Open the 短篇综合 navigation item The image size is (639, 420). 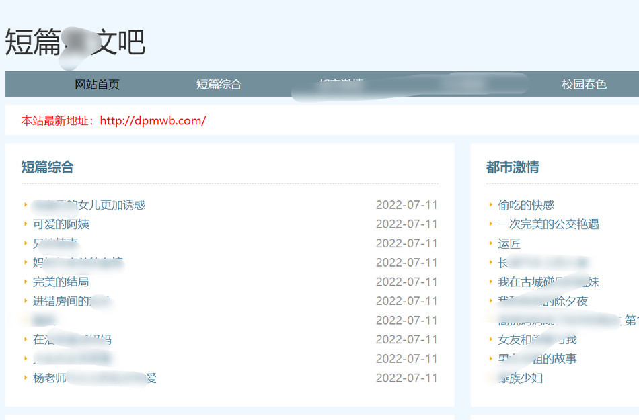(x=219, y=84)
